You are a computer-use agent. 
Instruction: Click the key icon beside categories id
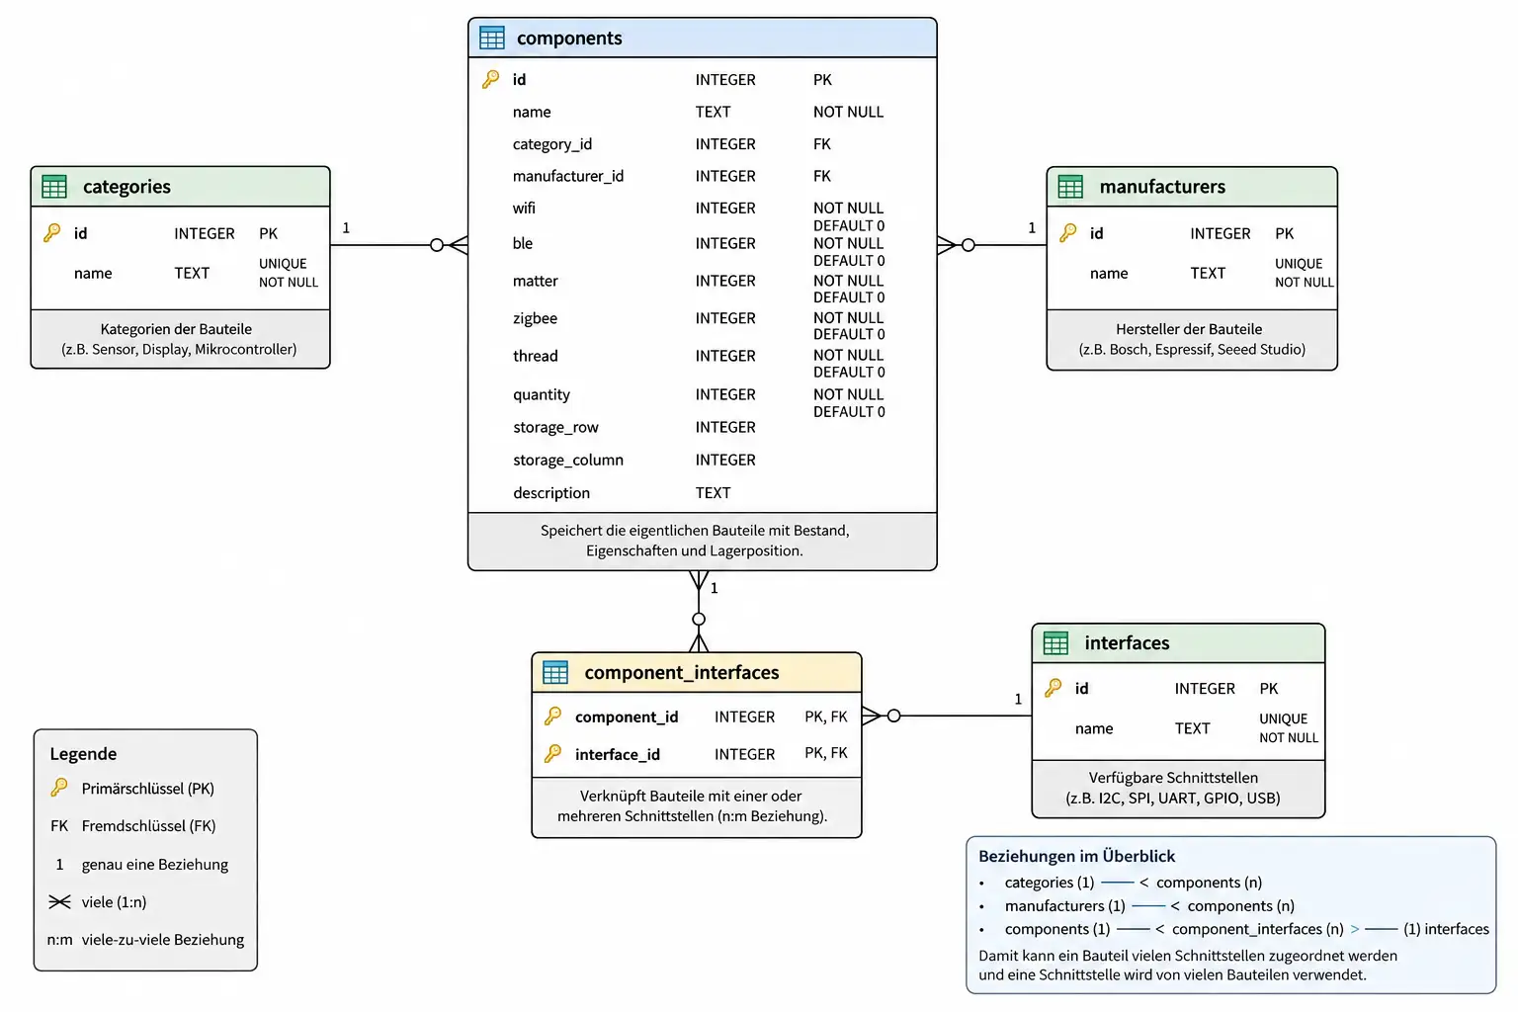[51, 233]
